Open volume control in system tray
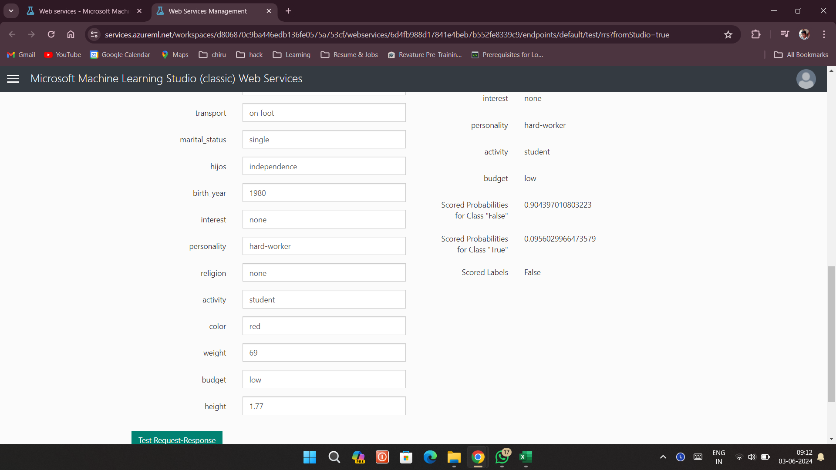The image size is (836, 470). tap(752, 457)
